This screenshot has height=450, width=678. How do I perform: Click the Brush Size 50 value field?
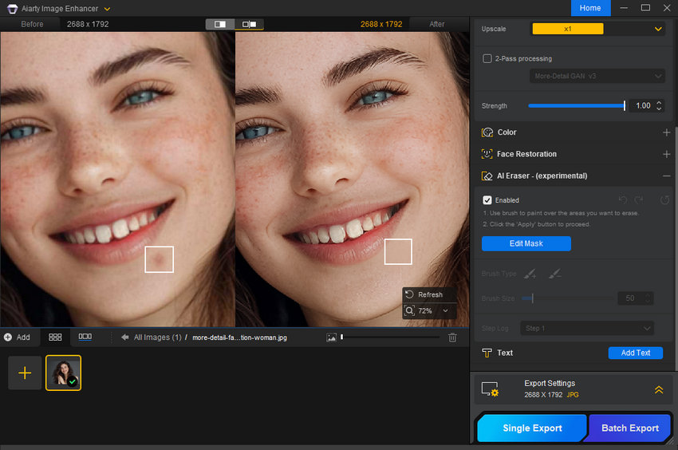[x=630, y=298]
